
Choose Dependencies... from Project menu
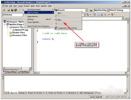pyautogui.click(x=39, y=16)
